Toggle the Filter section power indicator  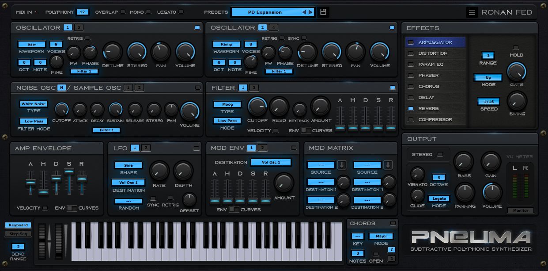pyautogui.click(x=392, y=88)
